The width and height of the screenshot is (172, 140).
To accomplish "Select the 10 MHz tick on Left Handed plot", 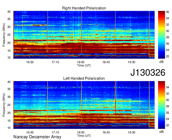I will point(9,128).
